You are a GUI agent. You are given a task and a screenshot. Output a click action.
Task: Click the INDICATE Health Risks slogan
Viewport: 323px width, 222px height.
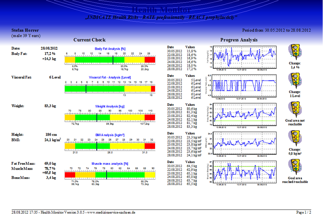161,17
